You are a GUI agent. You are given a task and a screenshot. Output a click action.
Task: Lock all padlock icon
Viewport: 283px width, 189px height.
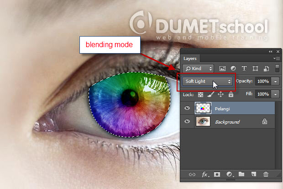231,94
